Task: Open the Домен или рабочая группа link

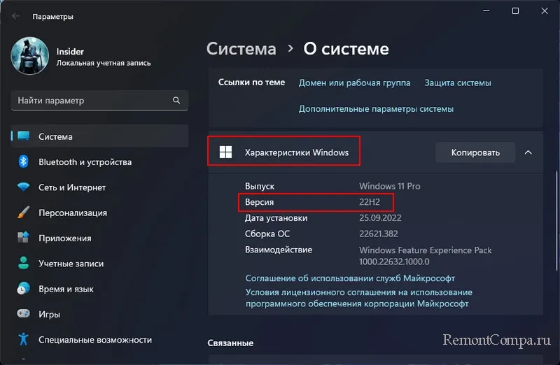Action: [x=354, y=83]
